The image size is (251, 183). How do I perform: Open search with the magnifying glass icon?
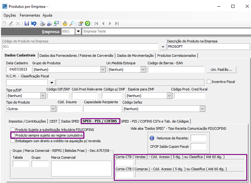point(72,24)
